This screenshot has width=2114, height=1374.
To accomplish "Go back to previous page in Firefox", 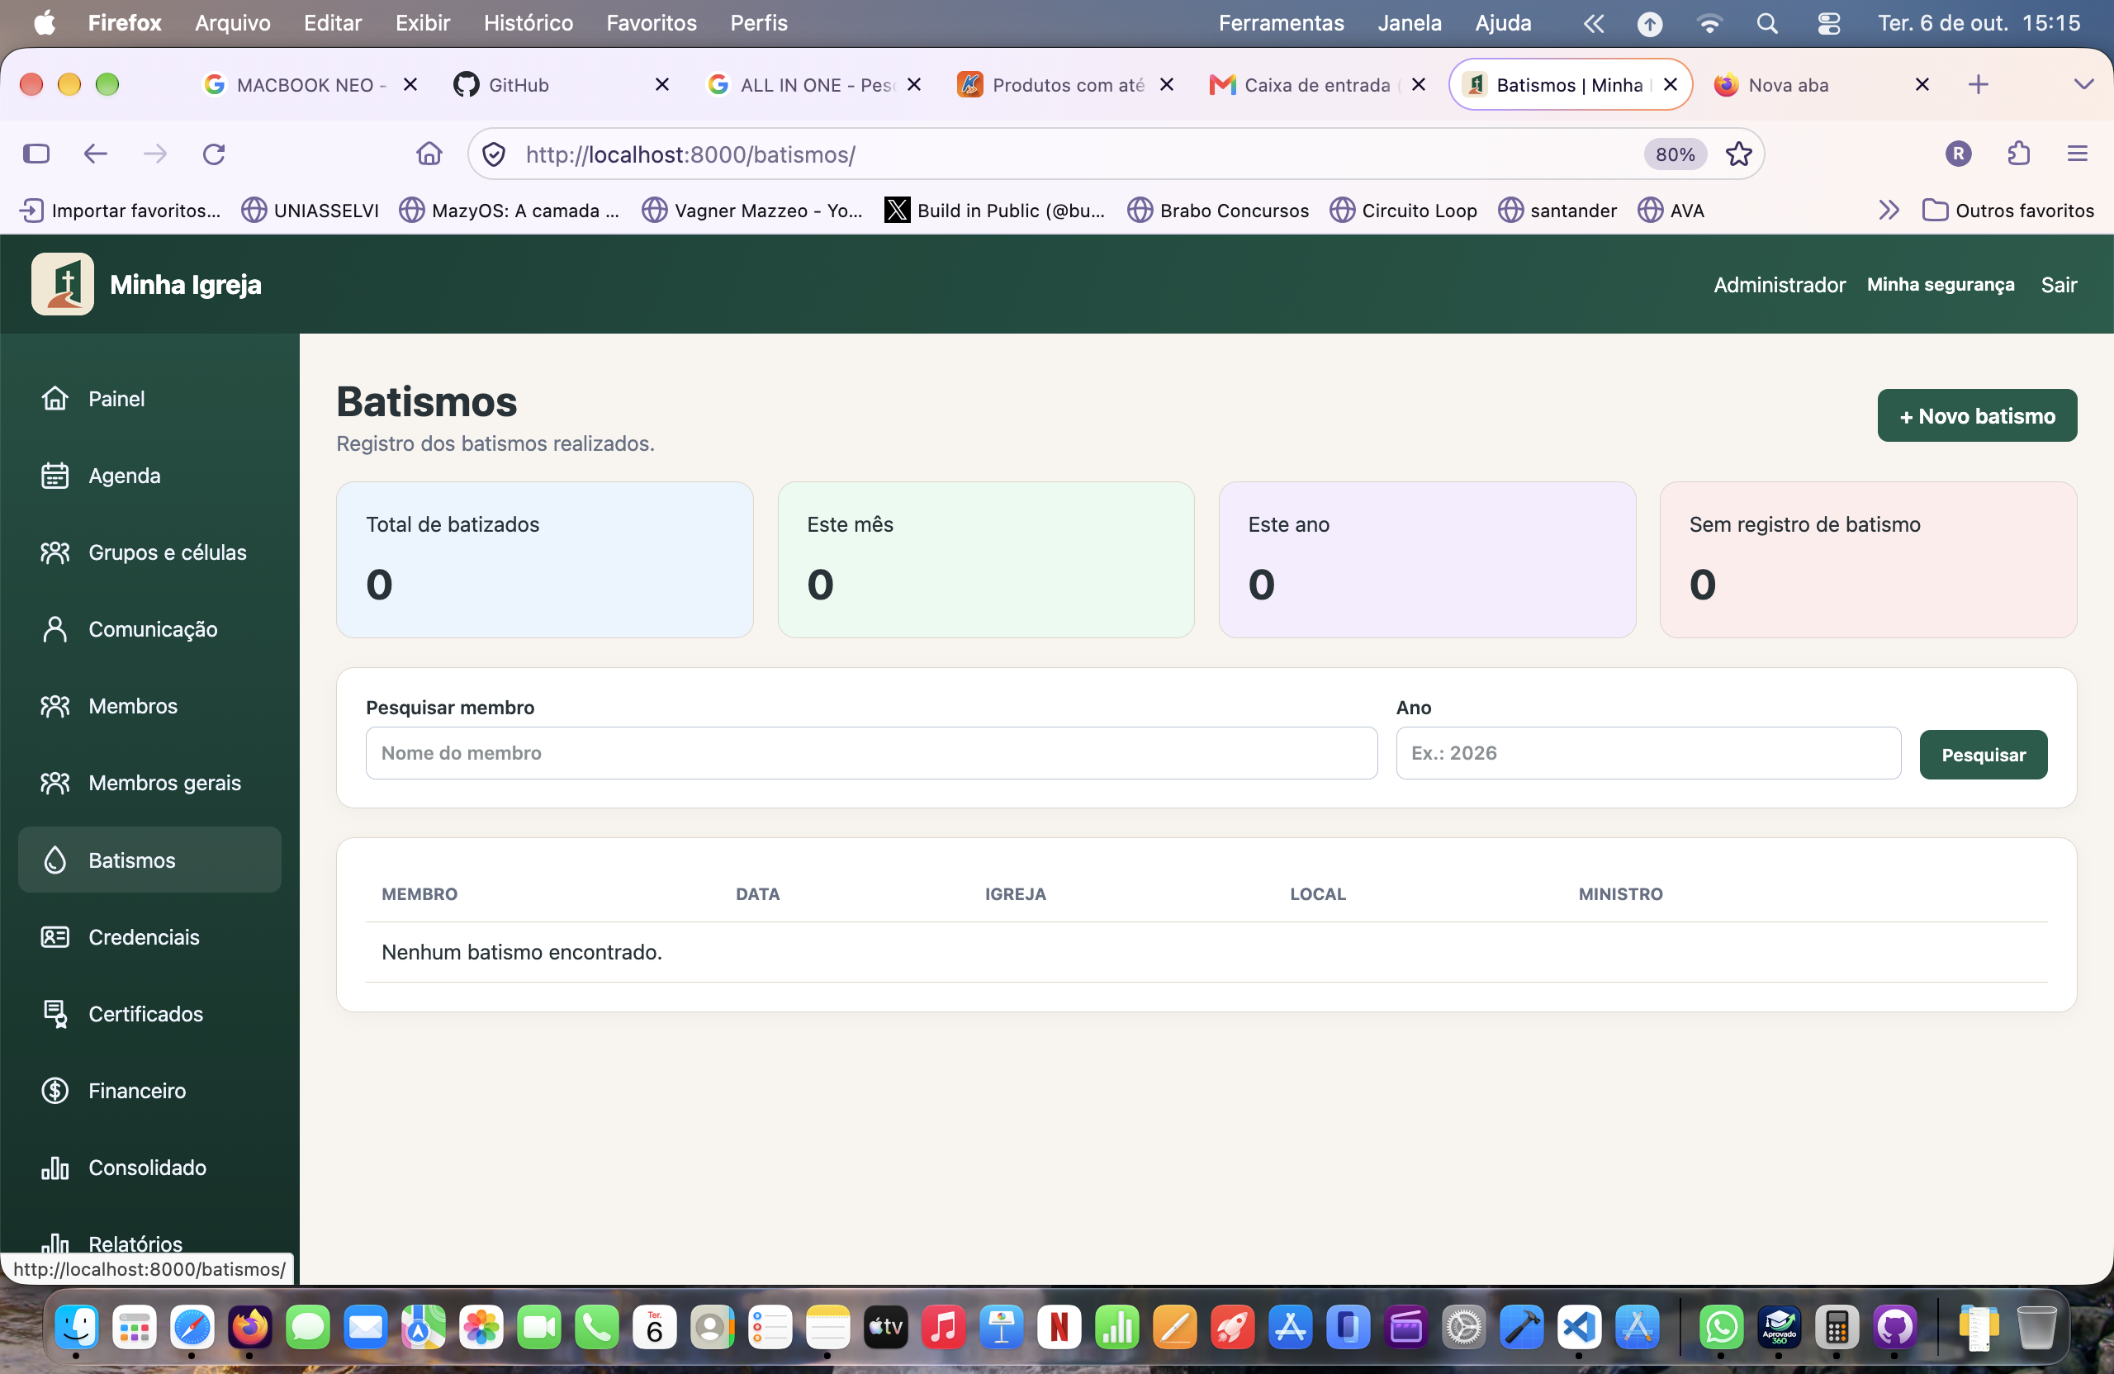I will 95,154.
